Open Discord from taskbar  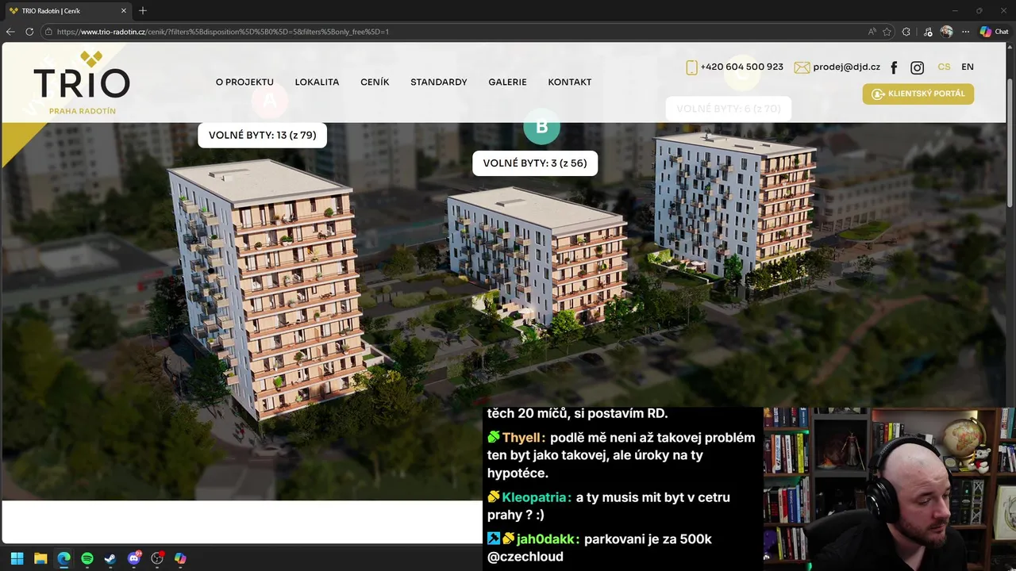coord(134,558)
